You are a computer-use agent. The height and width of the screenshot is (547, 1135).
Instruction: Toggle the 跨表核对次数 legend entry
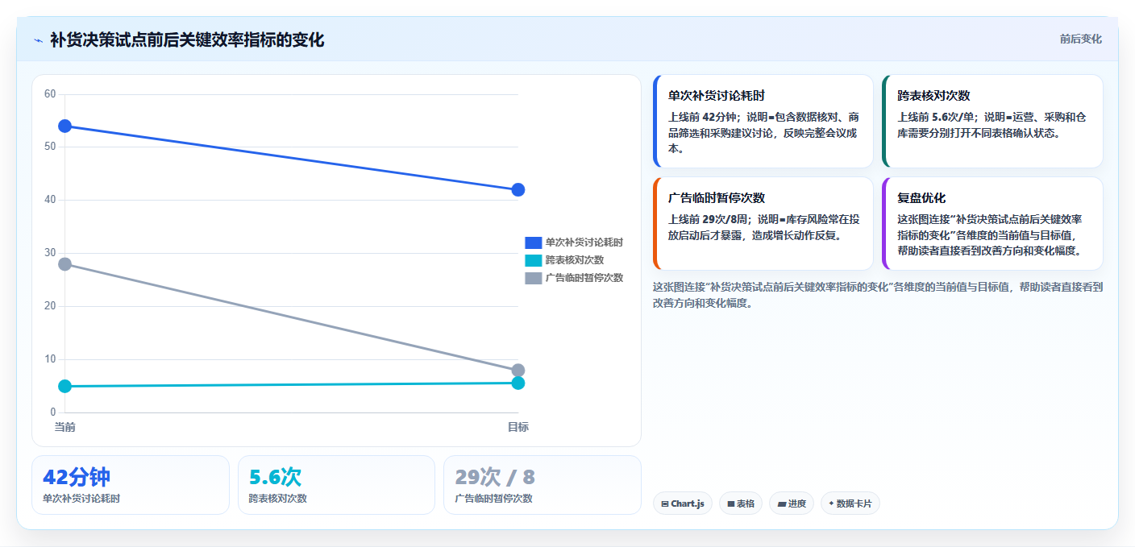[564, 260]
